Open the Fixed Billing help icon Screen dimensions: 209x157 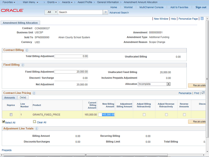[23, 65]
